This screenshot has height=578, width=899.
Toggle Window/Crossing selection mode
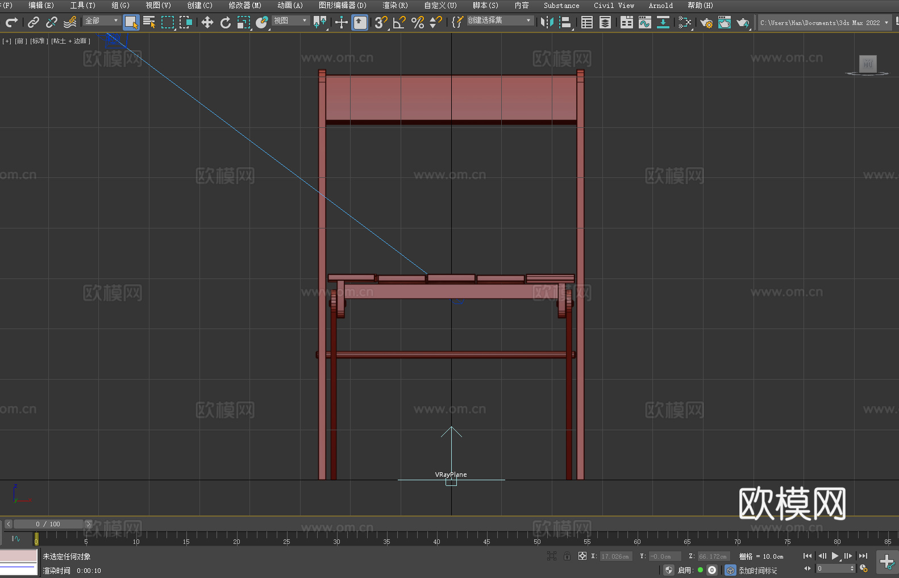click(186, 22)
